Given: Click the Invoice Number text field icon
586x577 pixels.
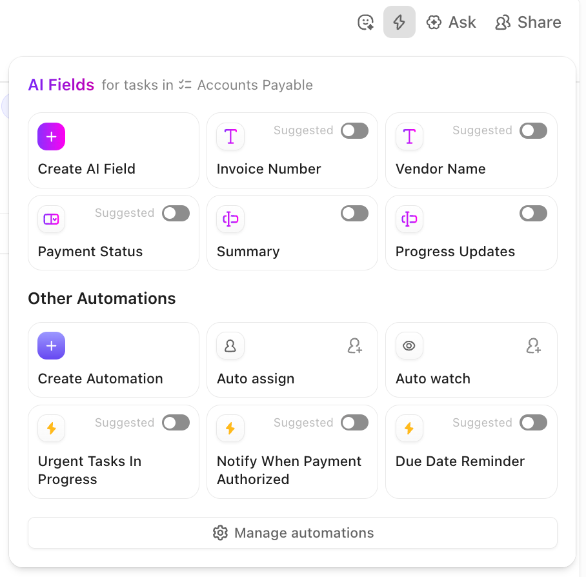Looking at the screenshot, I should point(230,137).
